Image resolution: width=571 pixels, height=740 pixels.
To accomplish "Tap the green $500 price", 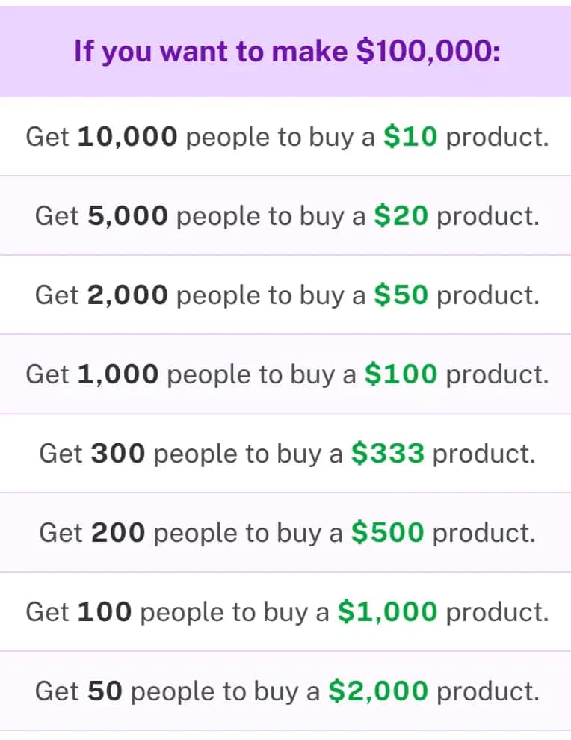I will (387, 533).
